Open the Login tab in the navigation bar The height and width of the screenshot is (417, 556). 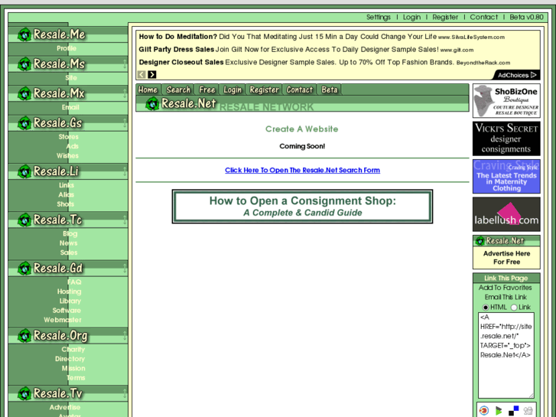coord(232,90)
